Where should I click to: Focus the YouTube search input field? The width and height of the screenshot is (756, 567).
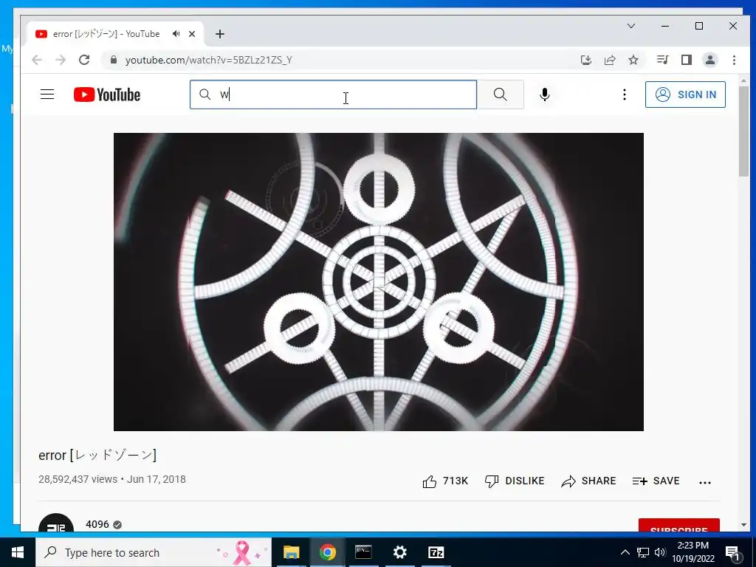[x=333, y=94]
